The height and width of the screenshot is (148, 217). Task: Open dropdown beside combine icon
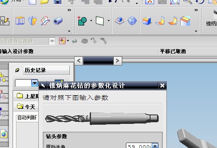(91, 20)
